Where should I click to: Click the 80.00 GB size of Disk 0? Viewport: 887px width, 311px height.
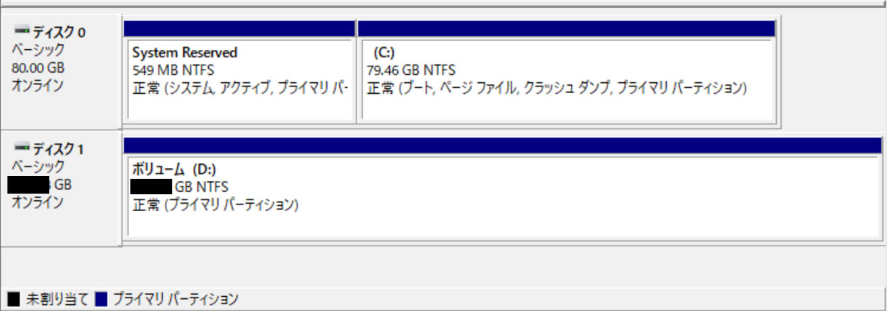39,67
